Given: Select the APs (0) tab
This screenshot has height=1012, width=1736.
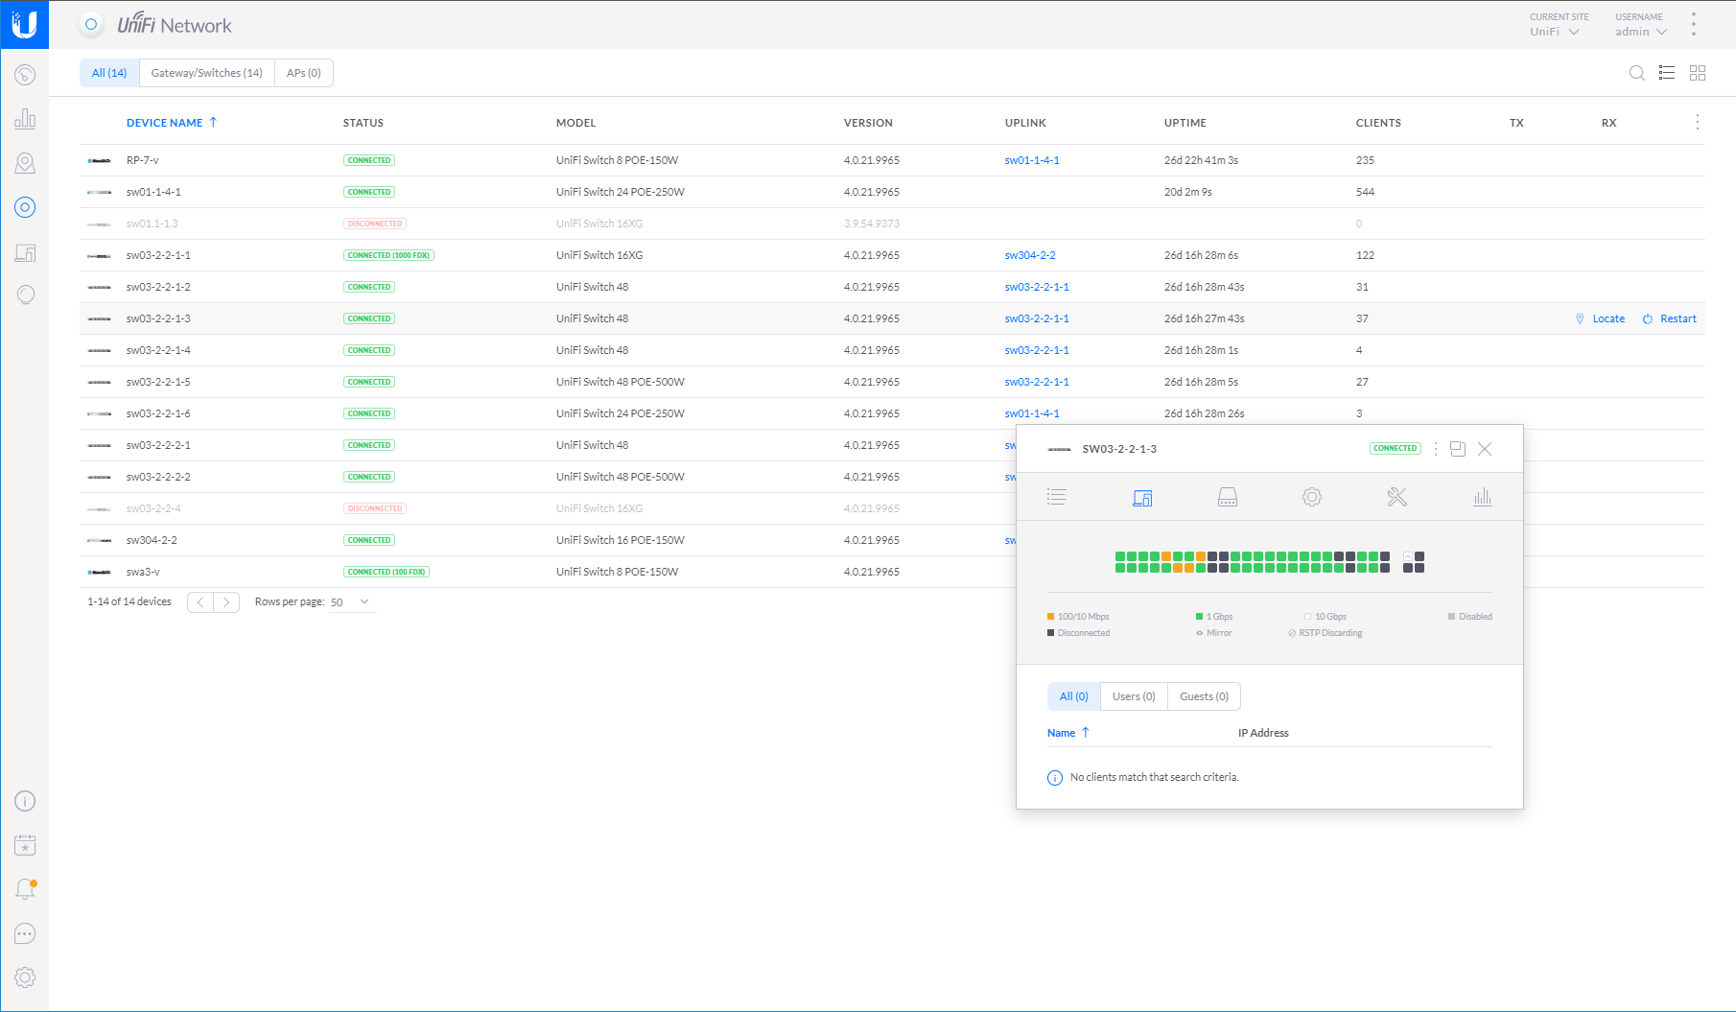Looking at the screenshot, I should pyautogui.click(x=304, y=73).
